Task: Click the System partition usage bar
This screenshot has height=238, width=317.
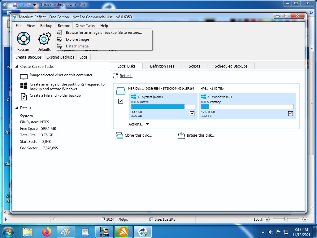Action: (x=163, y=107)
